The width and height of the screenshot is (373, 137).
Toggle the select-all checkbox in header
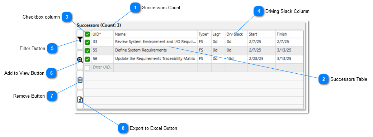pos(88,34)
